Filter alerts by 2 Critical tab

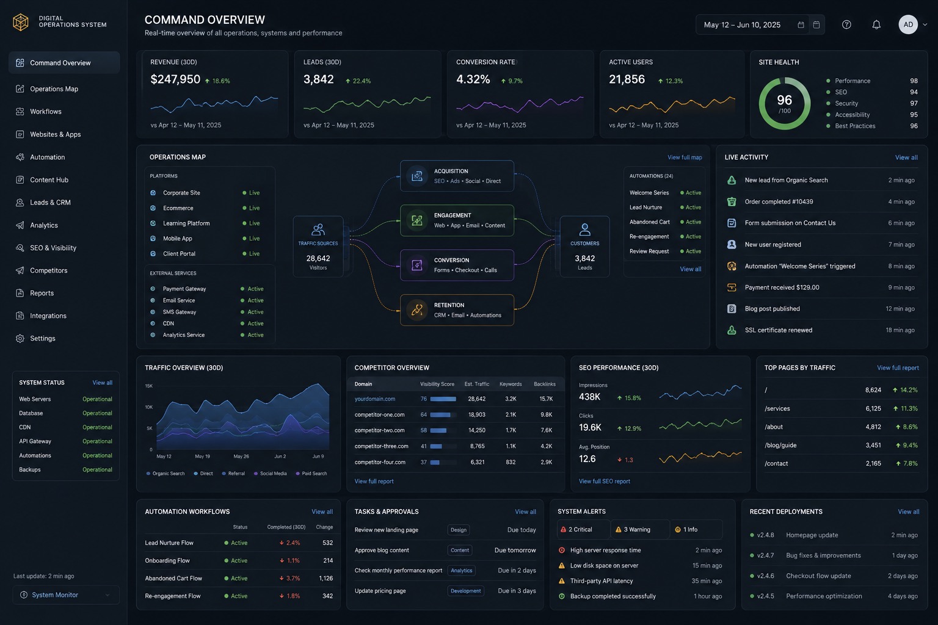(584, 529)
